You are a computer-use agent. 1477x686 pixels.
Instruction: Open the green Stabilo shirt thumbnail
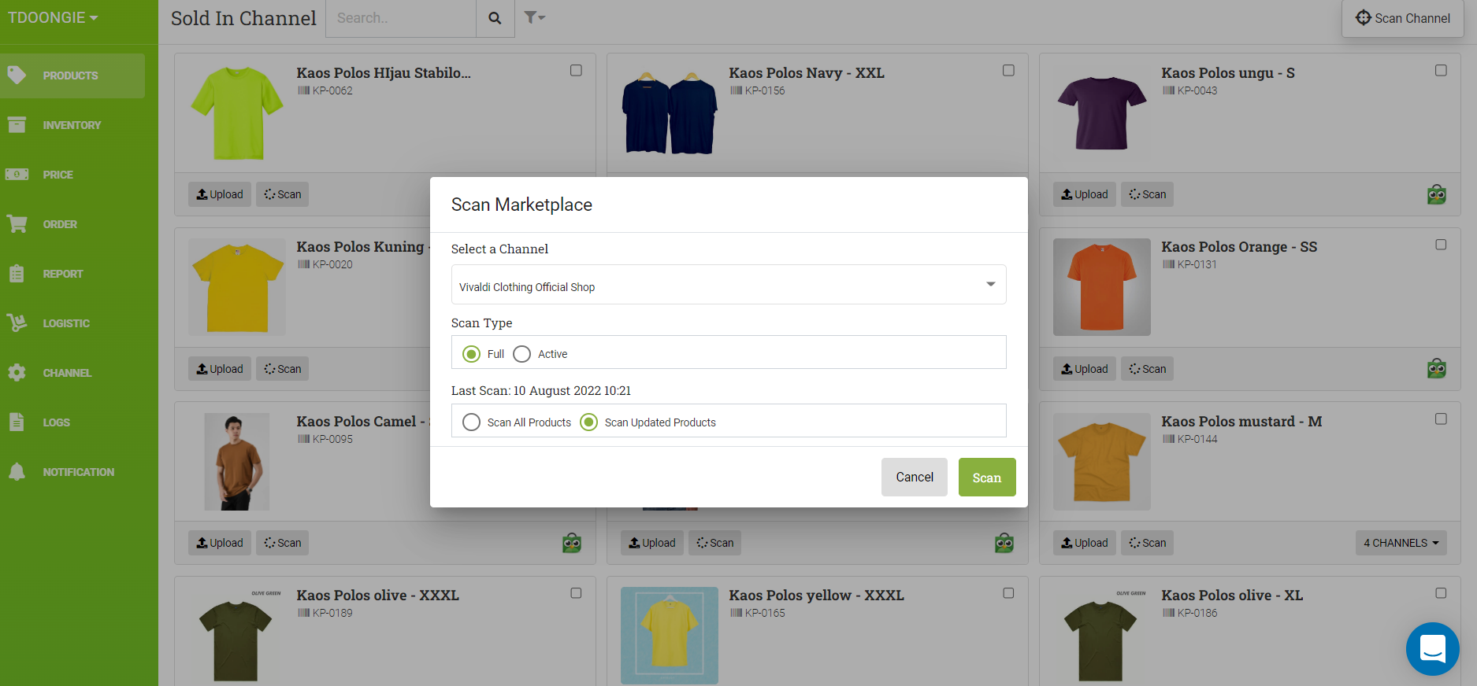[x=237, y=113]
